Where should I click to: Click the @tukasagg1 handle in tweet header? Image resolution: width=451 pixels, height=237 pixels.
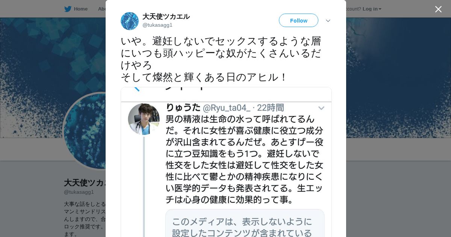point(157,25)
